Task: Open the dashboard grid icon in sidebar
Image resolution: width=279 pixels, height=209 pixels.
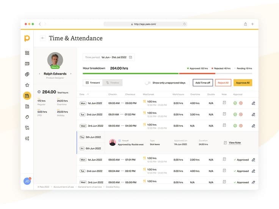Action: coord(27,53)
